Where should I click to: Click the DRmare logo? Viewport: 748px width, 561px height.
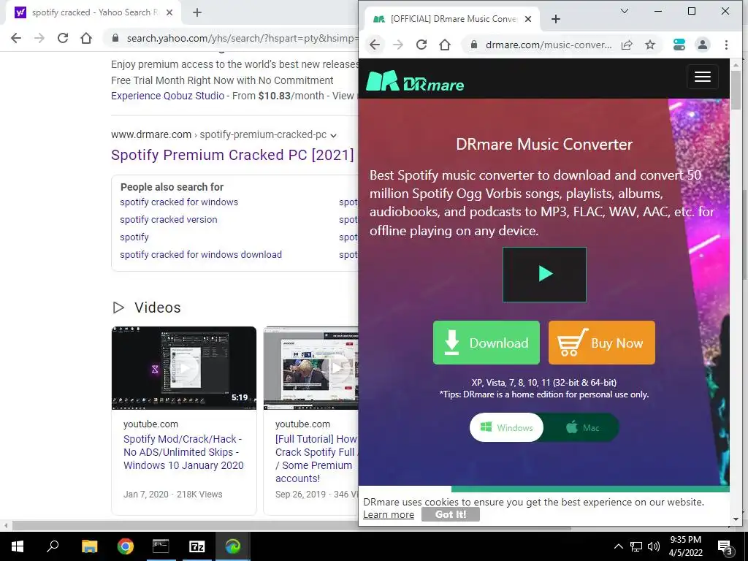tap(415, 81)
